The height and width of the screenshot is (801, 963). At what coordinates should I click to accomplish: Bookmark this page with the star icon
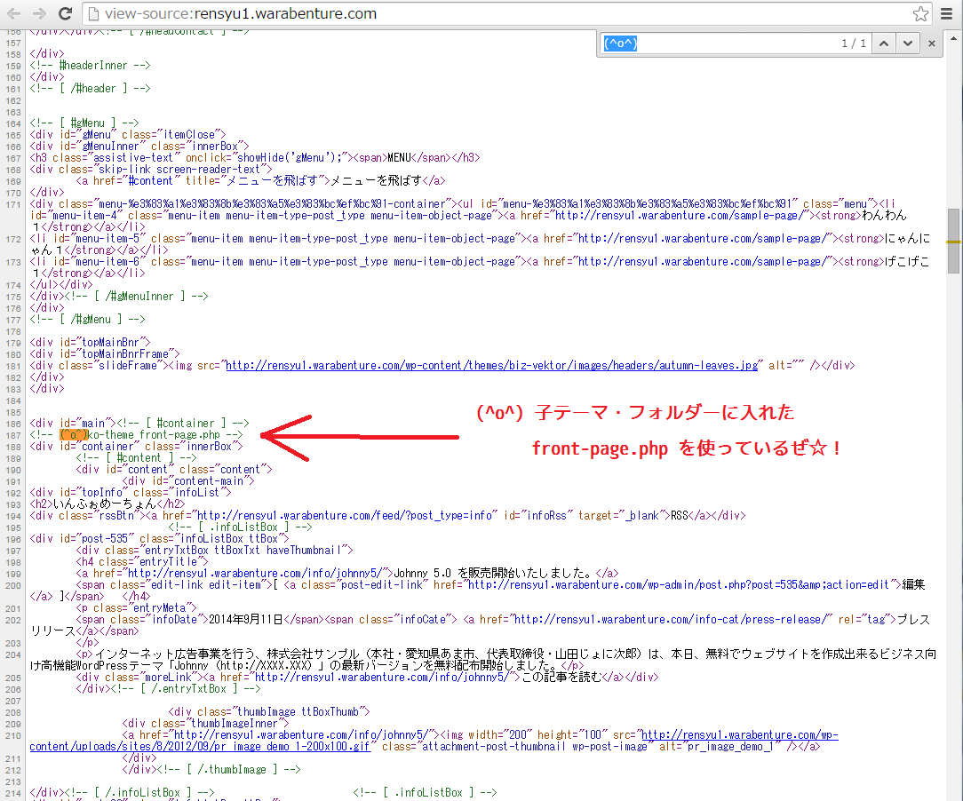[x=920, y=13]
